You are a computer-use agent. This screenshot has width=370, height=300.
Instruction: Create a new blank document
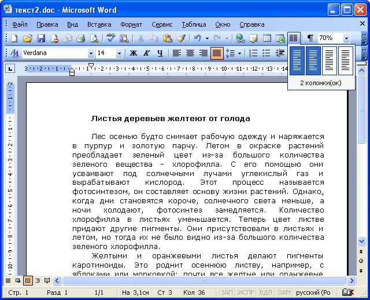click(14, 38)
